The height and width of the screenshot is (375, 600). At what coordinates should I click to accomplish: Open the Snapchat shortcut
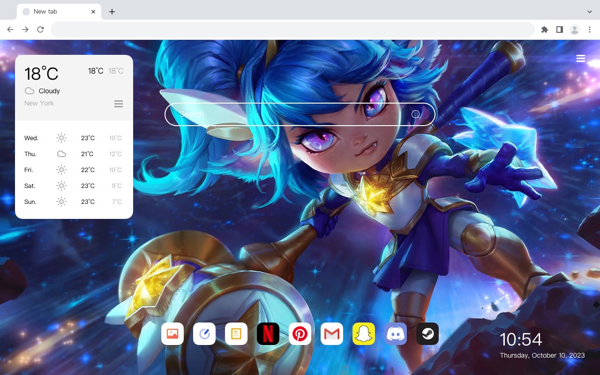coord(364,334)
